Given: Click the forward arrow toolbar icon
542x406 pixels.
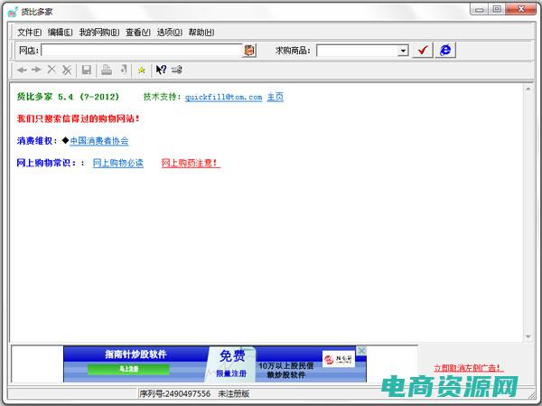Looking at the screenshot, I should point(36,70).
